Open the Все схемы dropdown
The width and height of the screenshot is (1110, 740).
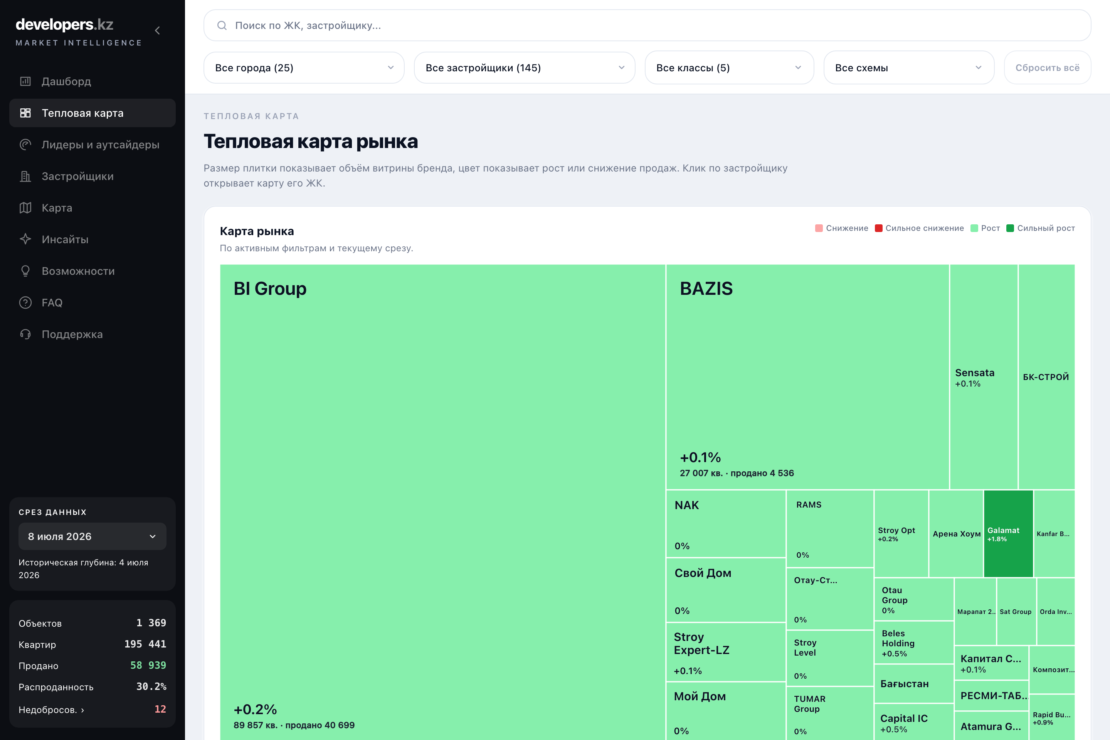click(909, 67)
